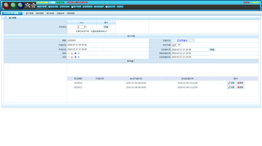Click 删除 for period 2020011
The height and width of the screenshot is (146, 262).
click(240, 88)
